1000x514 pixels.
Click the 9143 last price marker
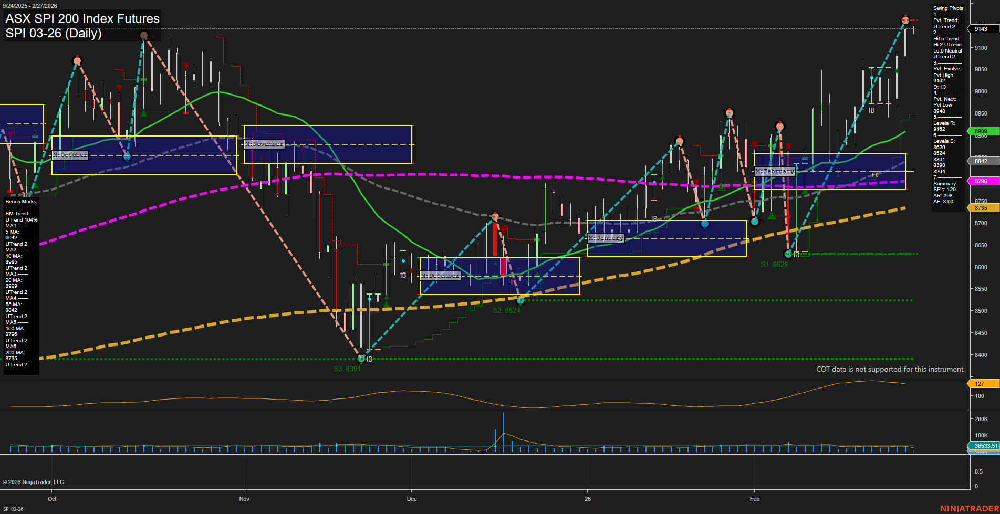(982, 29)
